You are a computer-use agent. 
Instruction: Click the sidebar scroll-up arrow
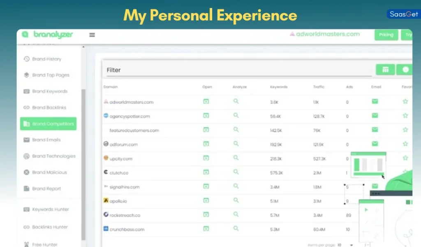(83, 47)
